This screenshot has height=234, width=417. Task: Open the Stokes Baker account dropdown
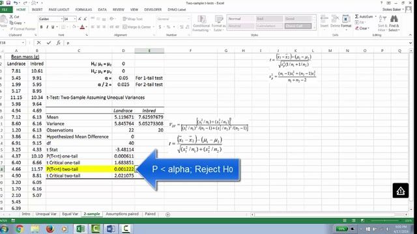[393, 9]
